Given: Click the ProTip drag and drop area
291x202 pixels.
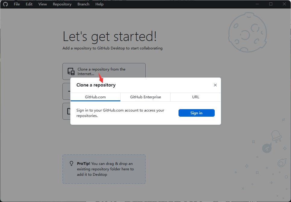Looking at the screenshot, I should pos(104,169).
